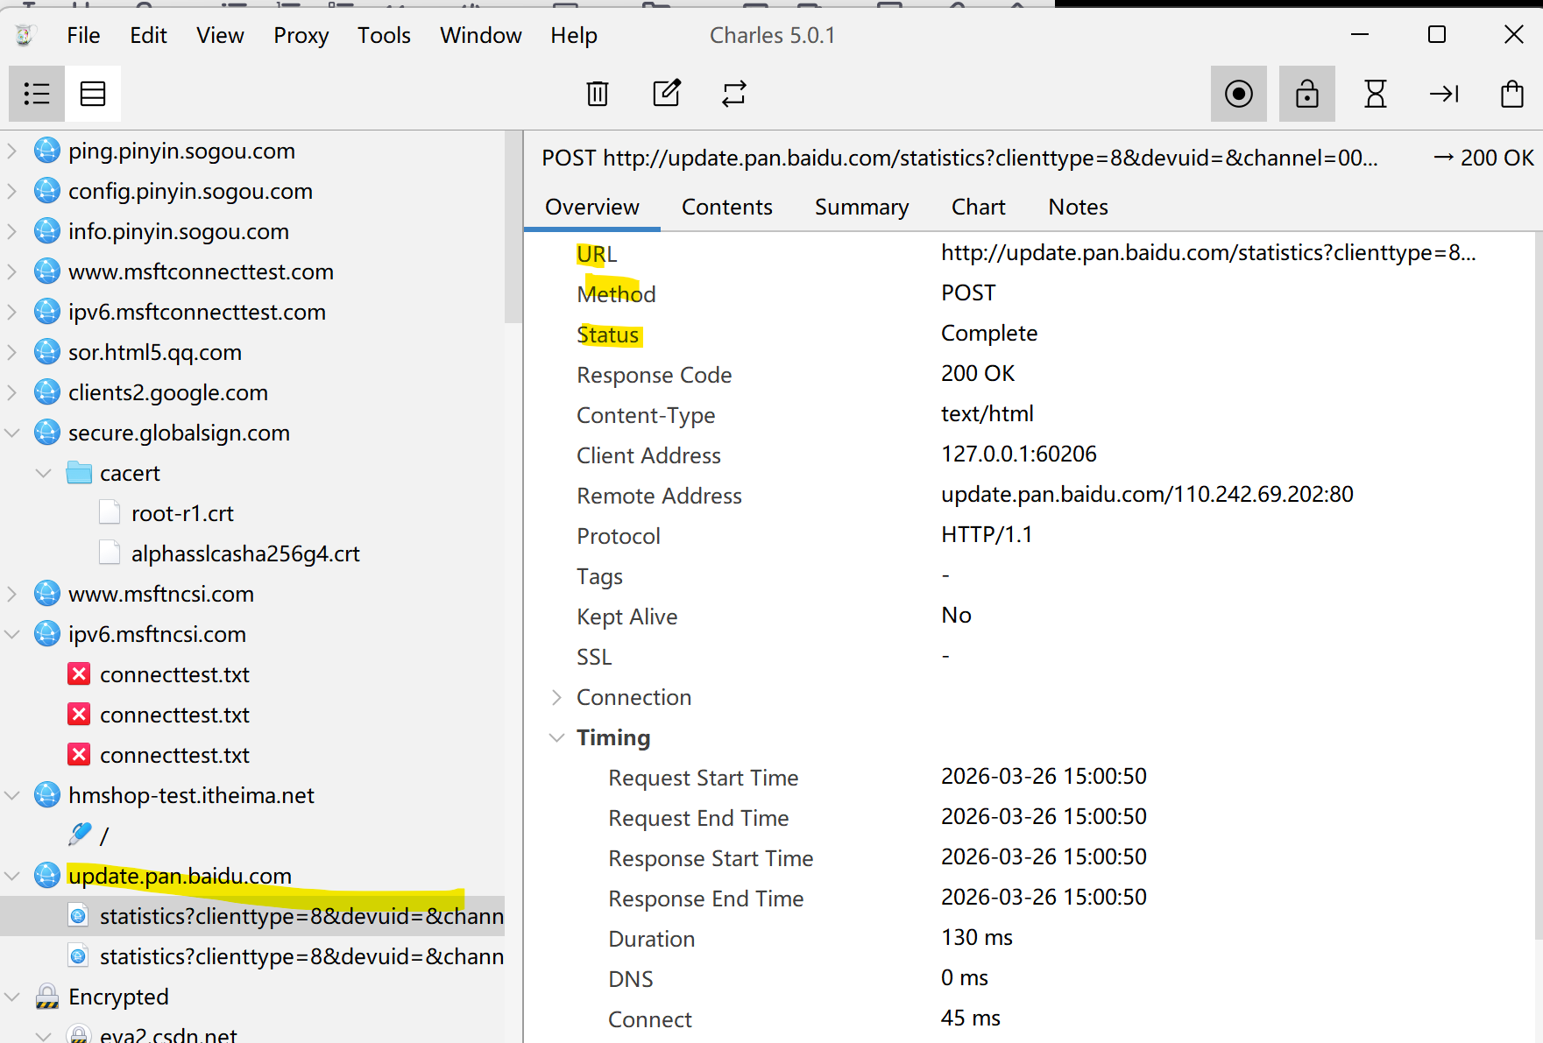
Task: Click the selected statistics request icon
Action: point(79,916)
